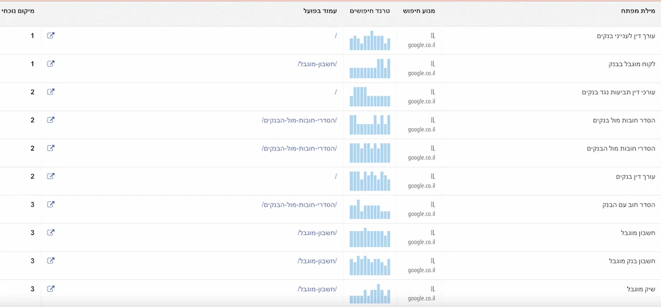The height and width of the screenshot is (307, 661).
Task: Click 'google.co.il' in 'שיק מוגבל' row
Action: (x=421, y=298)
